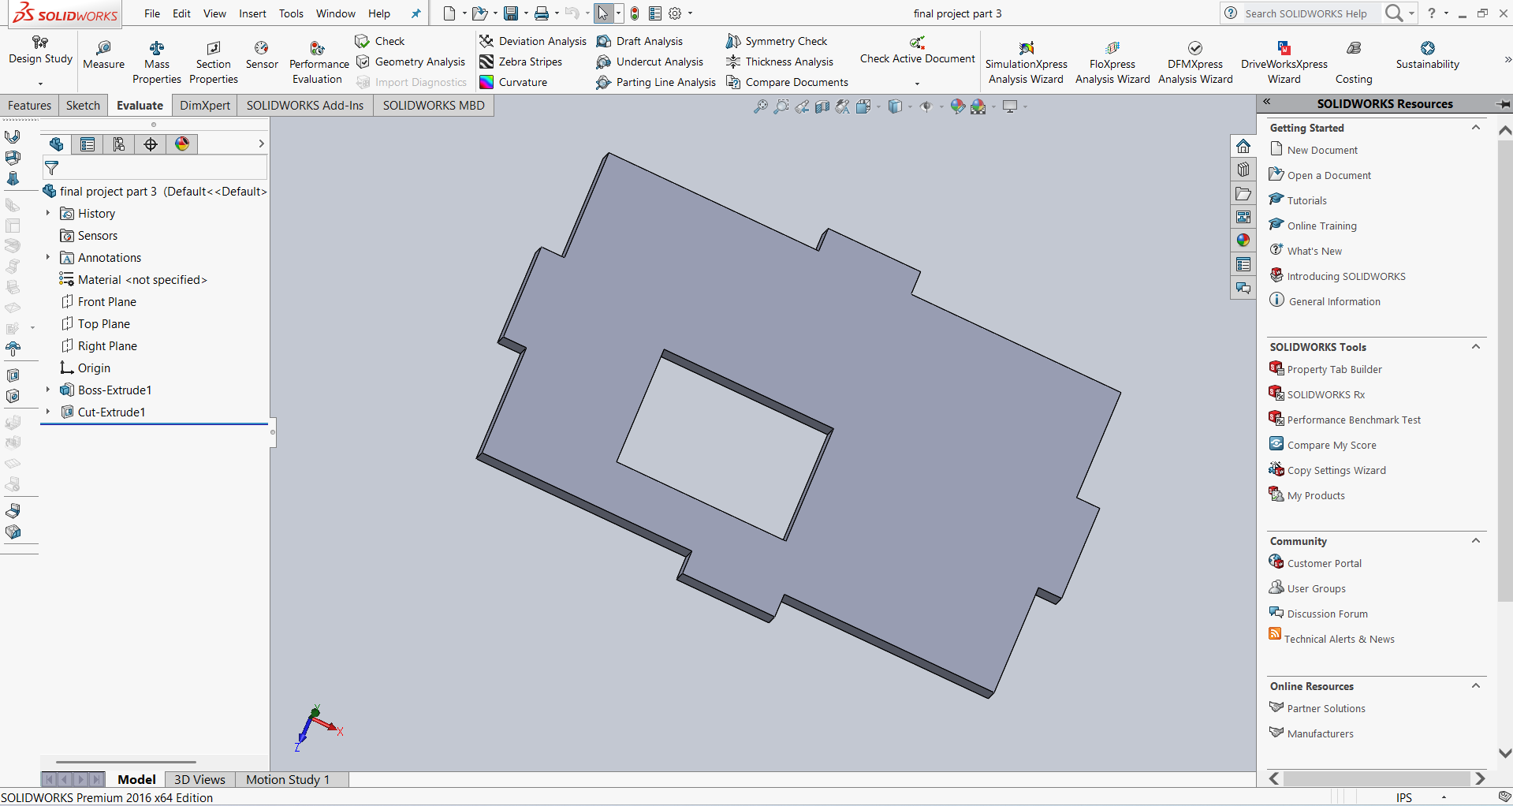This screenshot has height=806, width=1513.
Task: Switch to the Sketch tab
Action: (x=83, y=105)
